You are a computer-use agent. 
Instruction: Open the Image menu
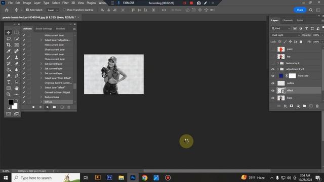pos(27,3)
